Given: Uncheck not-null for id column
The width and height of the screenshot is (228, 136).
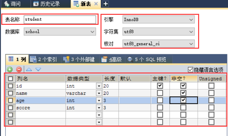Looking at the screenshot, I should 183,86.
